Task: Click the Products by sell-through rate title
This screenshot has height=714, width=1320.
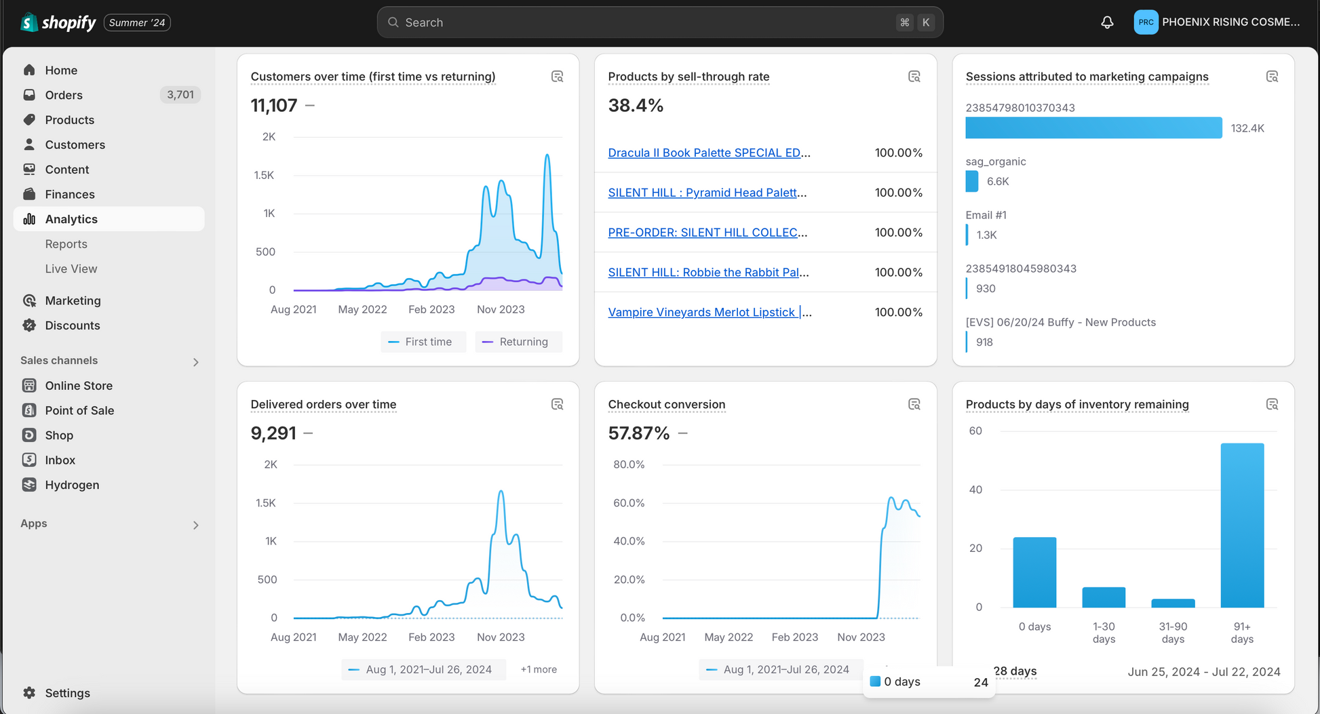Action: tap(688, 77)
